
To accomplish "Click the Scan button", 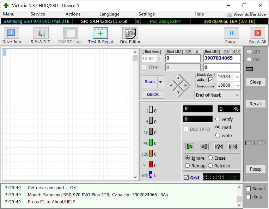I will pyautogui.click(x=149, y=82).
